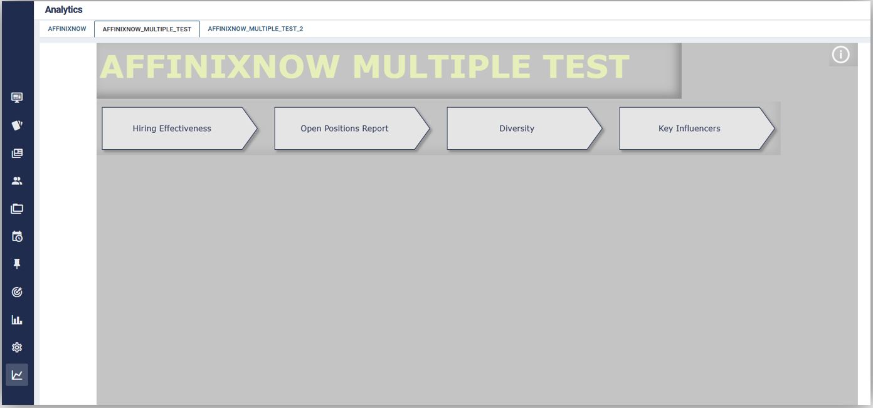The image size is (873, 408).
Task: Switch to the AFFINIXNOW tab
Action: coord(67,29)
